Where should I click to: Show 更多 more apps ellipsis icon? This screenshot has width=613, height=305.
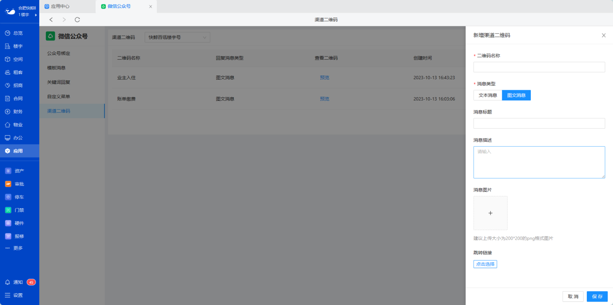click(x=7, y=248)
